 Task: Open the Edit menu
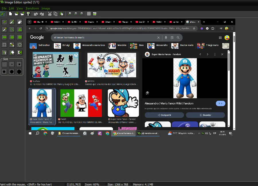(x=11, y=8)
